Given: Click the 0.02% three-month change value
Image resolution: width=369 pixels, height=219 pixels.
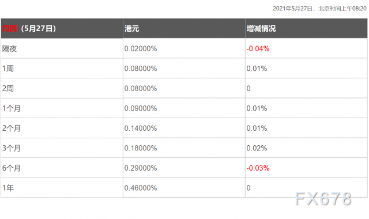Looking at the screenshot, I should click(257, 148).
